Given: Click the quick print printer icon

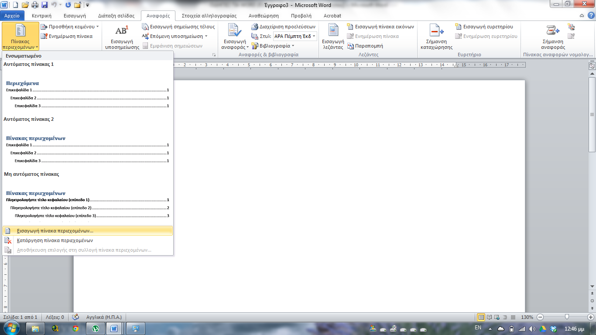Looking at the screenshot, I should 35,5.
